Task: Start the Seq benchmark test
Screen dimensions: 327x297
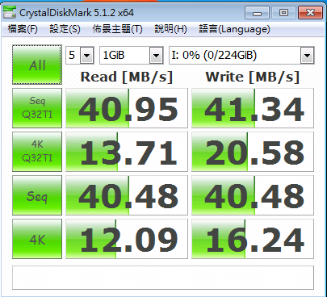Action: (x=37, y=195)
